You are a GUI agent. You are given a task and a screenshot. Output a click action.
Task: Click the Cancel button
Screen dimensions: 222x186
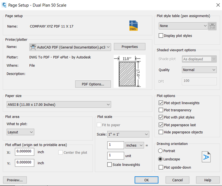177,180
